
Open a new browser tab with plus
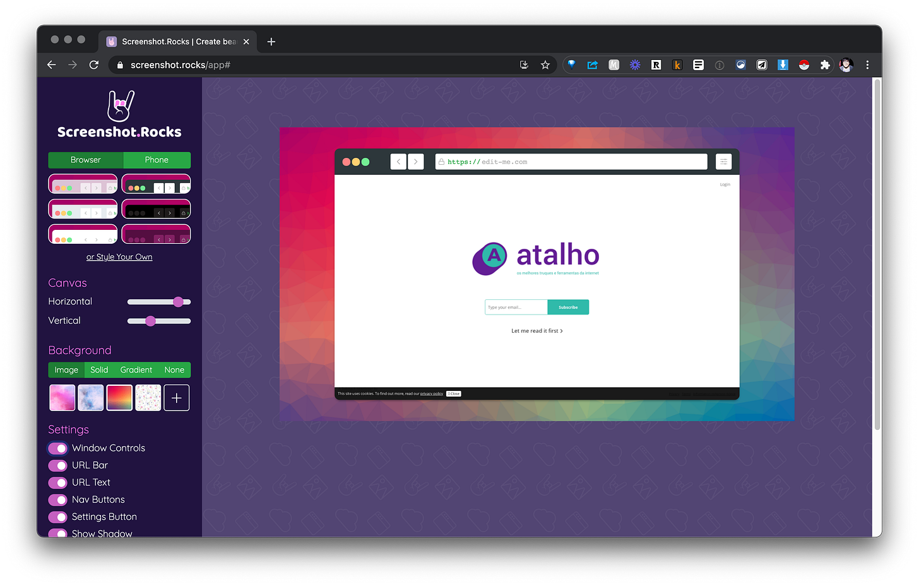271,42
